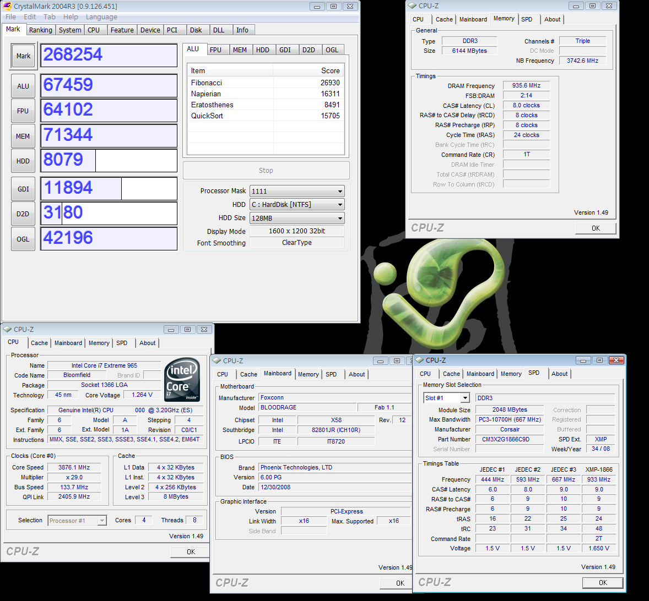Click the CrystalMark title bar app icon
This screenshot has width=649, height=601.
pos(7,6)
